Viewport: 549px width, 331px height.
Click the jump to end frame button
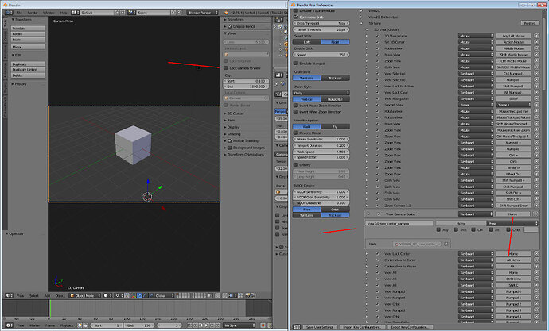click(x=218, y=325)
